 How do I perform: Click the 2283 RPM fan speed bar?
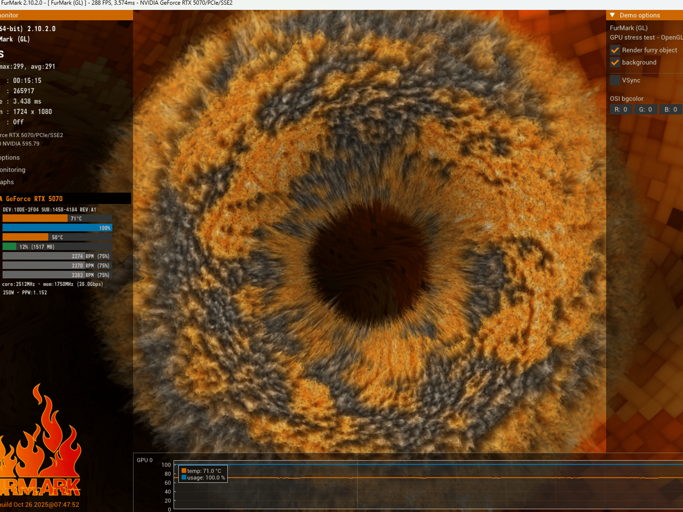coord(57,275)
